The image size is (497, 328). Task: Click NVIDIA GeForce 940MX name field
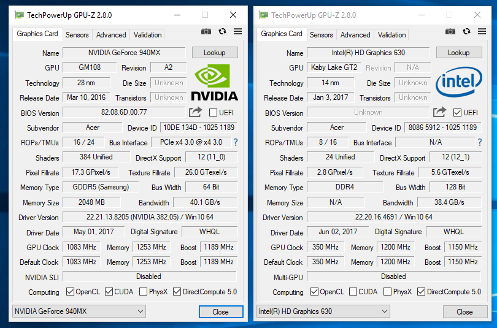pos(124,53)
